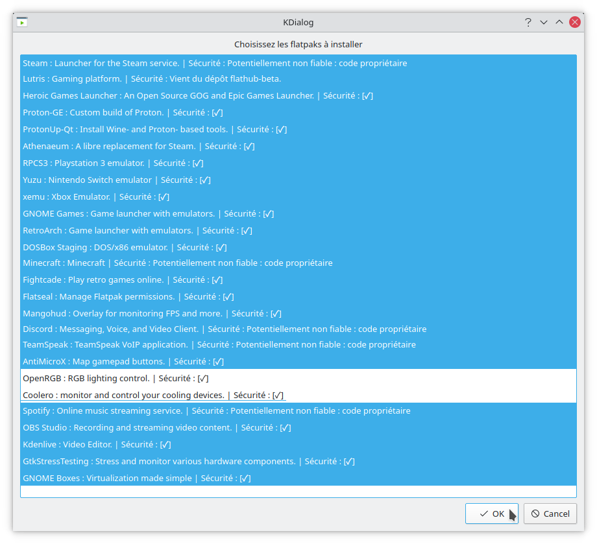This screenshot has height=544, width=597.
Task: Select the Fightcade row
Action: [x=298, y=279]
